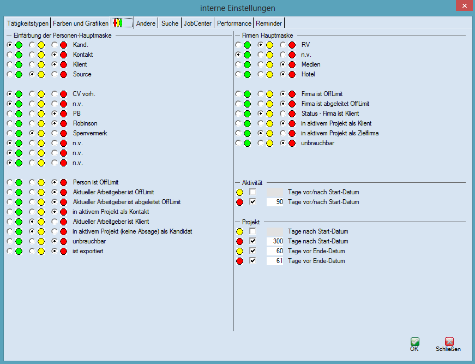The height and width of the screenshot is (364, 475).
Task: Open the Performance tab
Action: tap(234, 23)
